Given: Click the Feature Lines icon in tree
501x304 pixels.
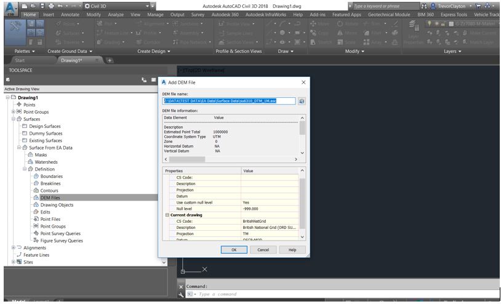Looking at the screenshot, I should pos(19,255).
